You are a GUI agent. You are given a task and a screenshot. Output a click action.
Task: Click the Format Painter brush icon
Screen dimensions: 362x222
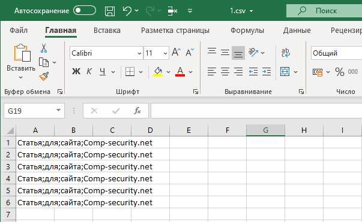click(44, 76)
